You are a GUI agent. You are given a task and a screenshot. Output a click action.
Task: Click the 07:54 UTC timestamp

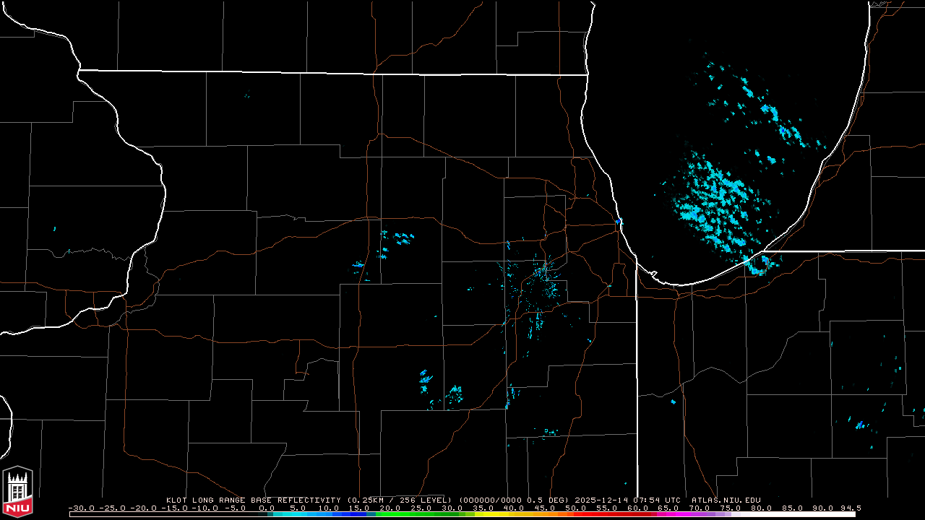[x=656, y=500]
